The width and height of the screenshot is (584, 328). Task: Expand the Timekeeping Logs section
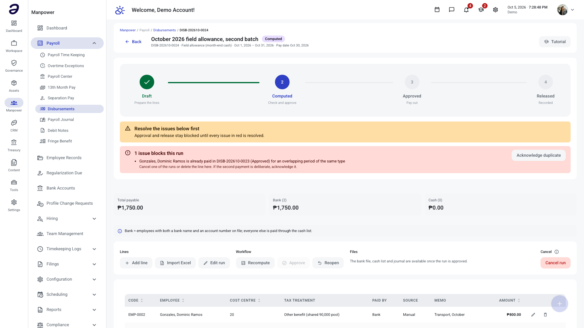(94, 249)
